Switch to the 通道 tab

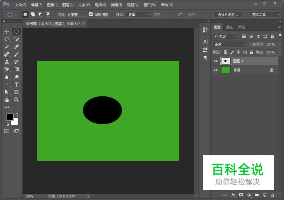click(x=229, y=27)
